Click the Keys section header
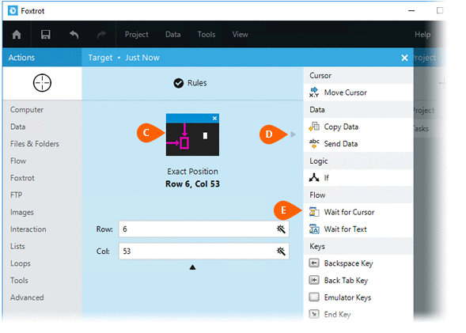This screenshot has width=466, height=333. 358,246
